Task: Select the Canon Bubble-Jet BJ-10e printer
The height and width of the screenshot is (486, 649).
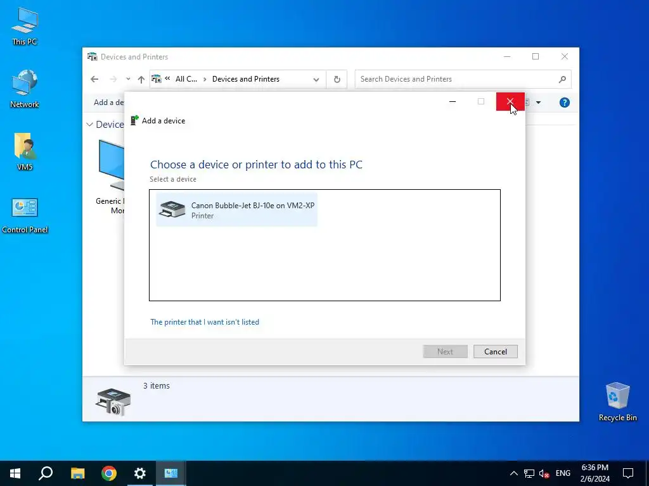Action: pyautogui.click(x=236, y=210)
